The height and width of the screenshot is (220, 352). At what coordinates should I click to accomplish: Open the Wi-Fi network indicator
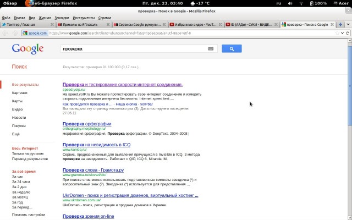pyautogui.click(x=301, y=3)
